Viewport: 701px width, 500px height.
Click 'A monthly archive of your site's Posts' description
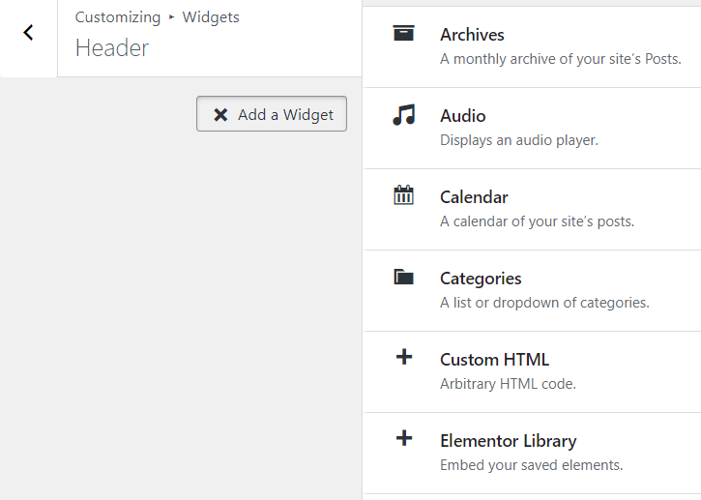coord(560,59)
